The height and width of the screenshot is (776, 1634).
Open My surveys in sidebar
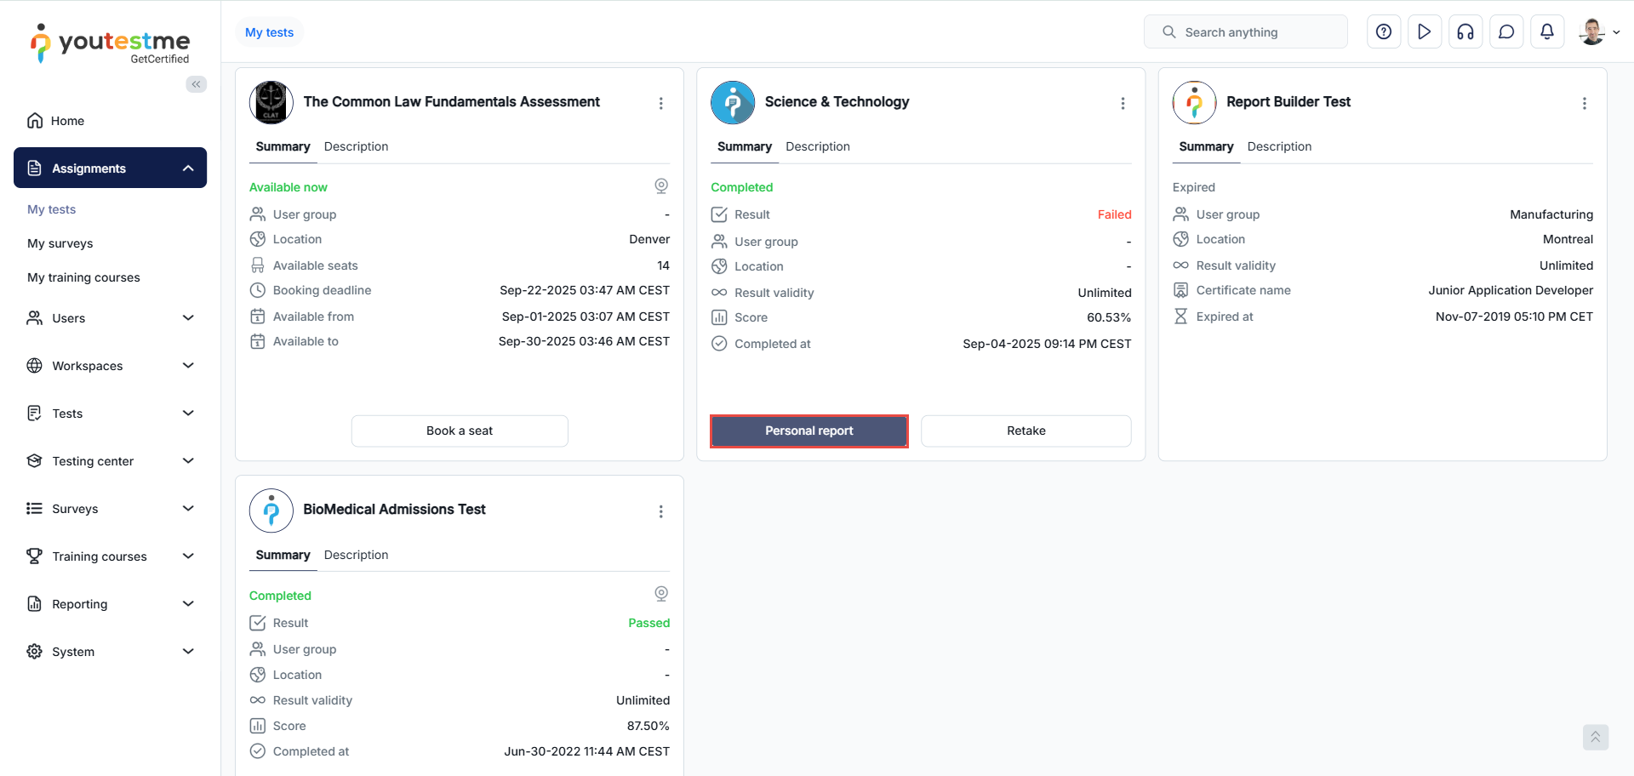pyautogui.click(x=60, y=243)
